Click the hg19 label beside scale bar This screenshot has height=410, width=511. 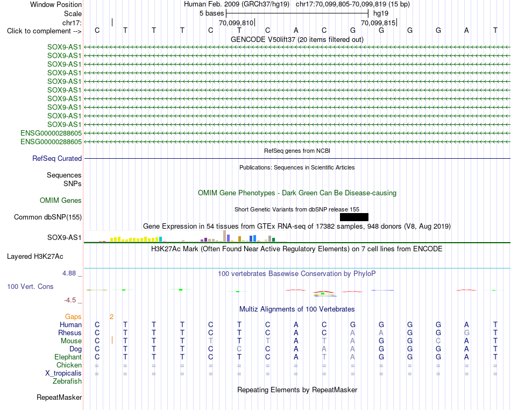coord(381,13)
